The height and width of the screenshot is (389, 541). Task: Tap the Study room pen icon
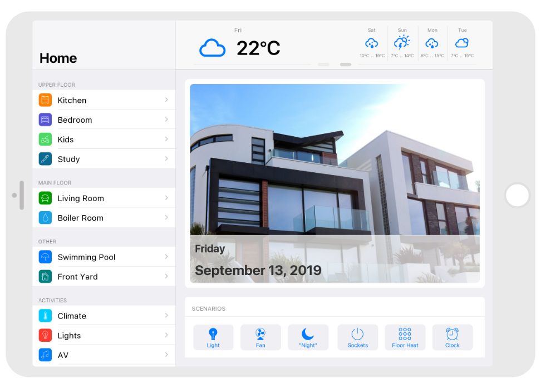(x=45, y=159)
